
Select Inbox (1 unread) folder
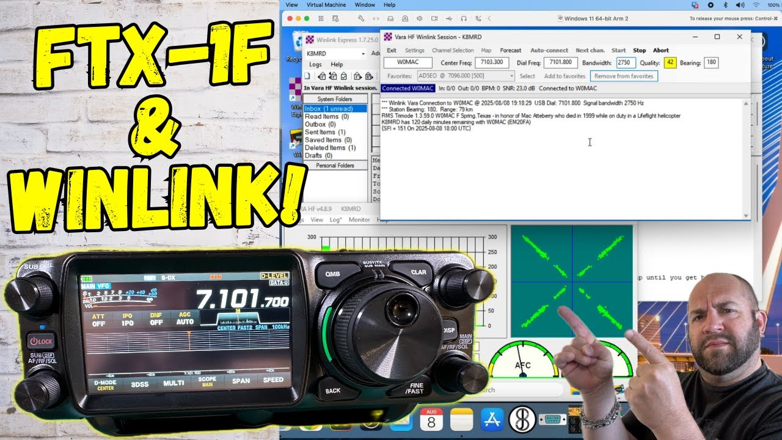tap(335, 109)
